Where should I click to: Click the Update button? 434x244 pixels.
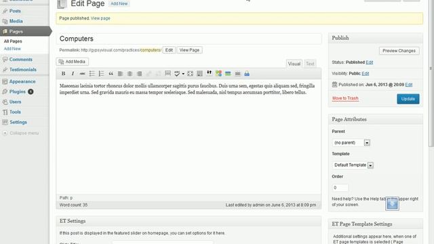coord(408,99)
